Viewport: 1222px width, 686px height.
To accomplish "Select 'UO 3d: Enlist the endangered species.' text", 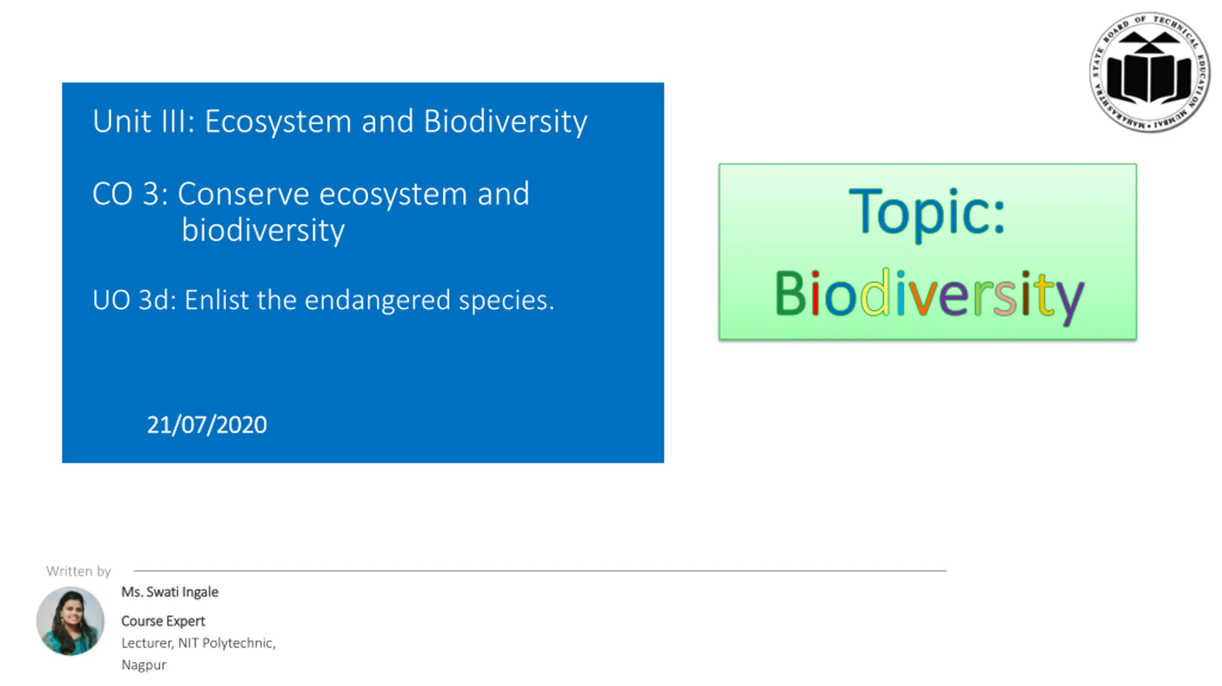I will pos(324,300).
